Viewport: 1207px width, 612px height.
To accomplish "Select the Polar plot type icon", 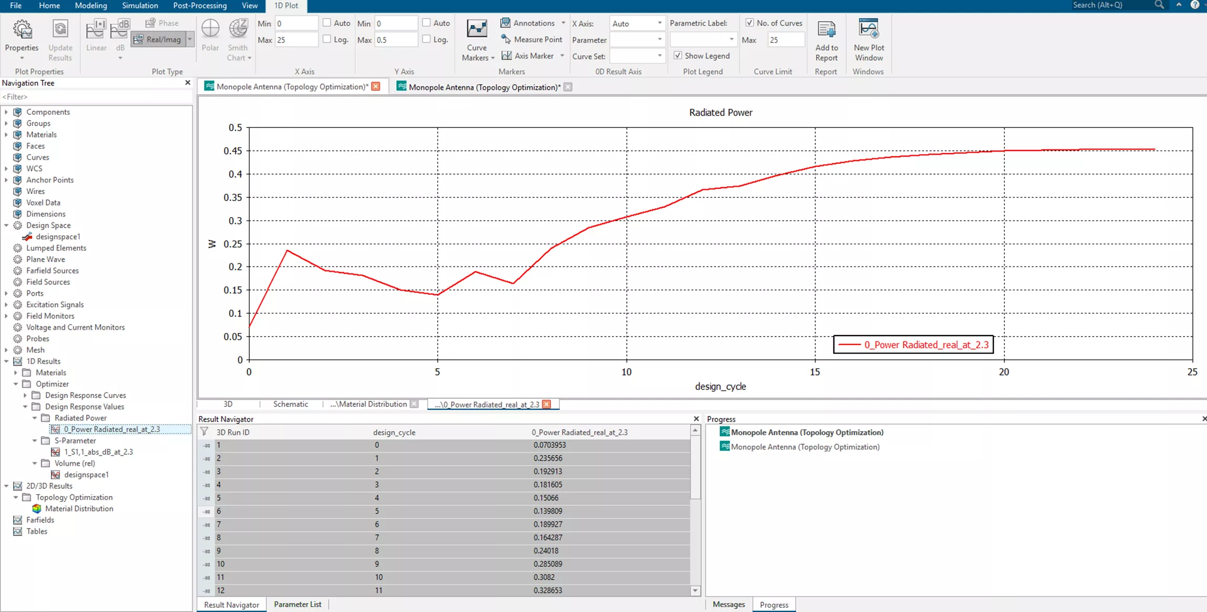I will [210, 35].
